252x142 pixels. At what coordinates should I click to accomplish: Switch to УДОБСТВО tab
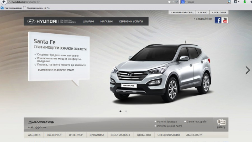coord(144,135)
